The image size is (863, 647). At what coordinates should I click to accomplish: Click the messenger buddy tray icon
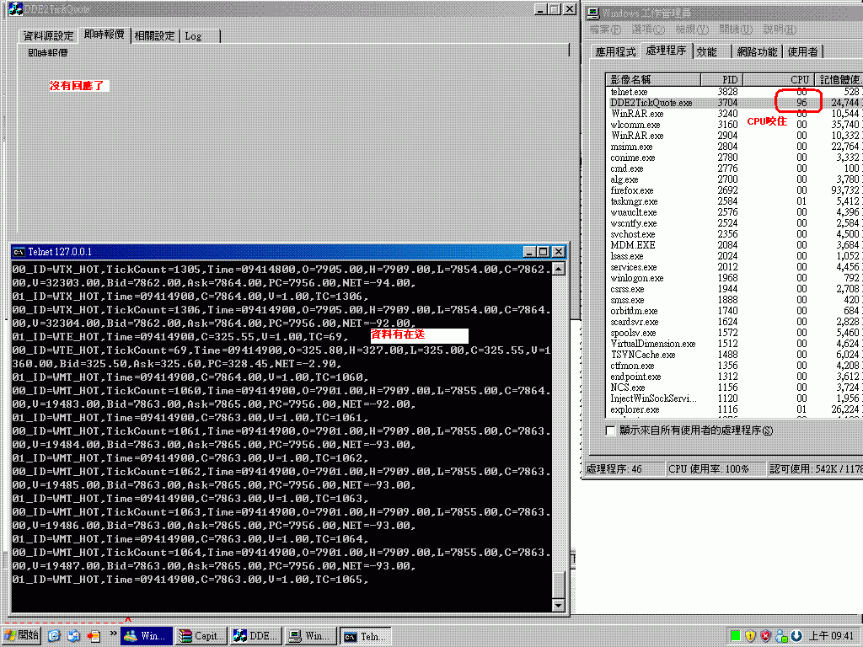click(781, 635)
